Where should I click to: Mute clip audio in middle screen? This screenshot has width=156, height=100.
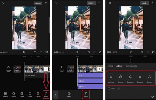pos(62,69)
